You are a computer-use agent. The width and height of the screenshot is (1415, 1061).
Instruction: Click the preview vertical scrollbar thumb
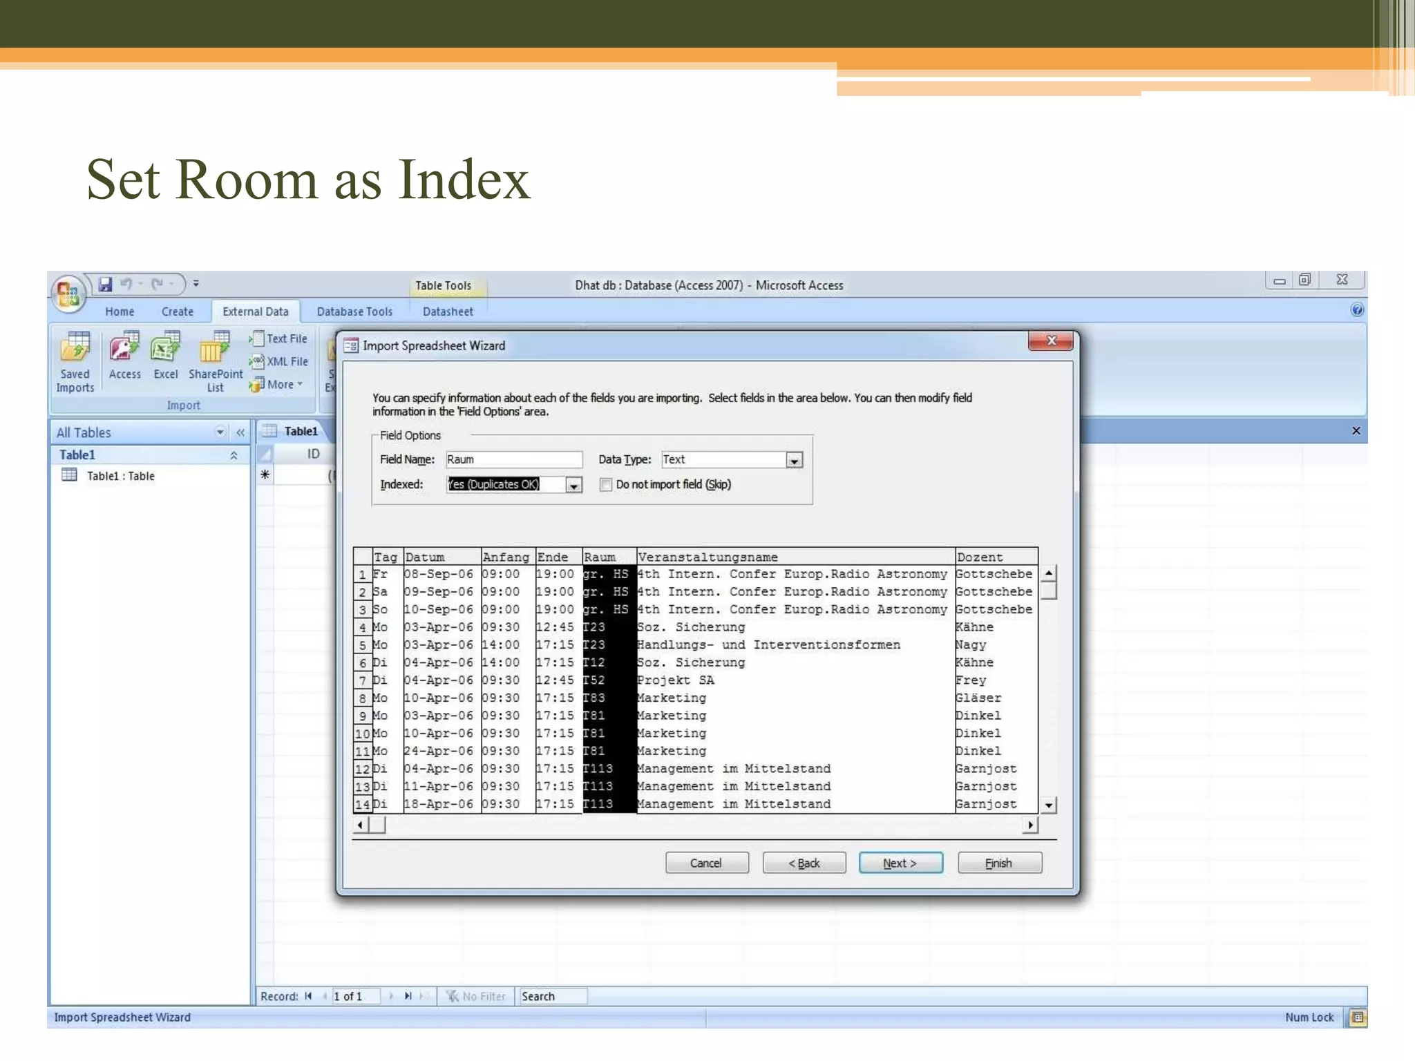1049,591
